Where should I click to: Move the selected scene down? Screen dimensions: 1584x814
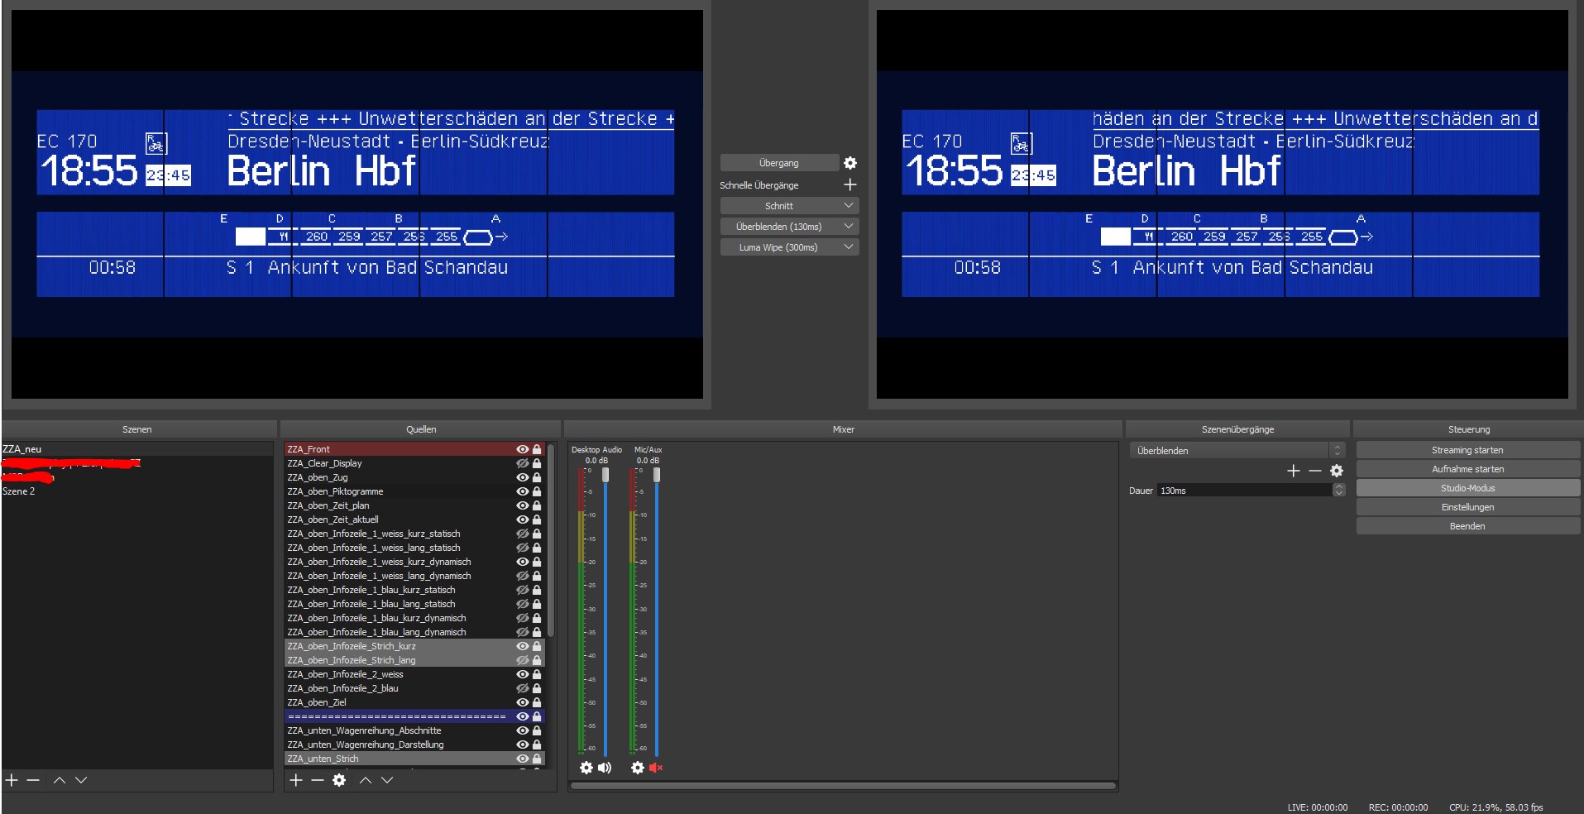click(81, 780)
